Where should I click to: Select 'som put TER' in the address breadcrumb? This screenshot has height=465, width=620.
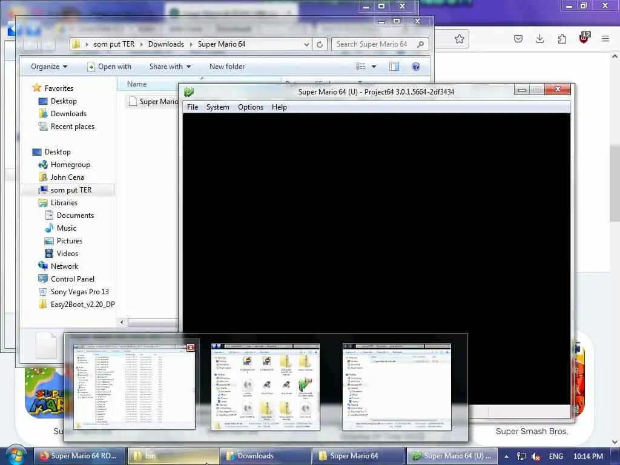click(x=114, y=44)
